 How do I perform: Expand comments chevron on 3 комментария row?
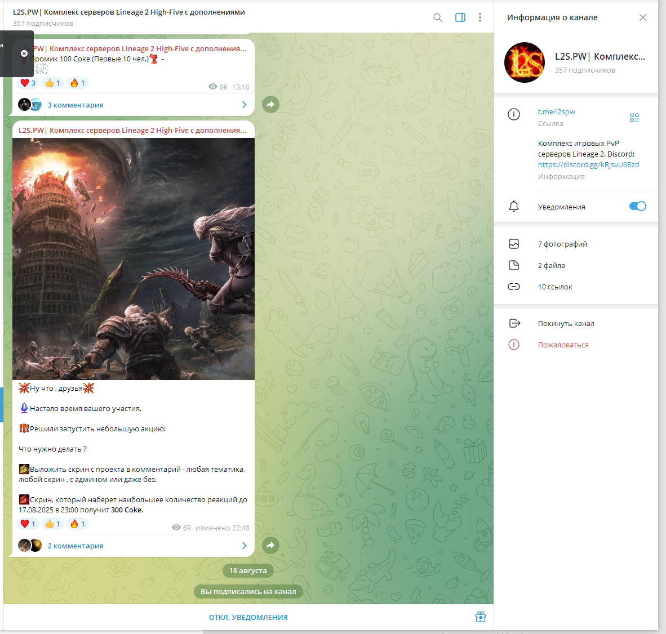[x=244, y=105]
